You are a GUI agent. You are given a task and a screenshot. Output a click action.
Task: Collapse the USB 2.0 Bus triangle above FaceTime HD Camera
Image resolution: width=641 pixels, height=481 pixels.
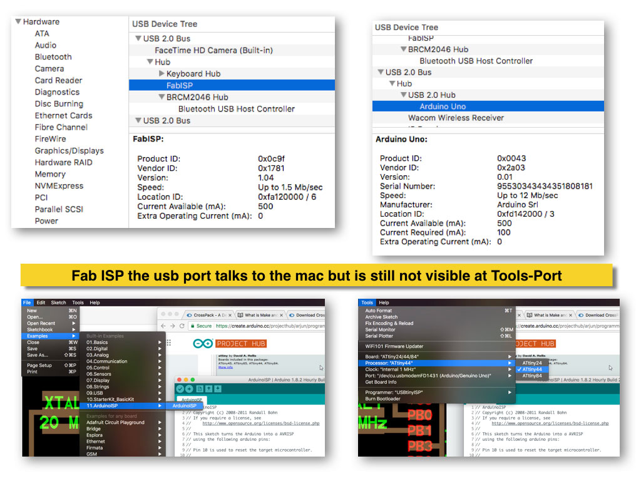138,38
